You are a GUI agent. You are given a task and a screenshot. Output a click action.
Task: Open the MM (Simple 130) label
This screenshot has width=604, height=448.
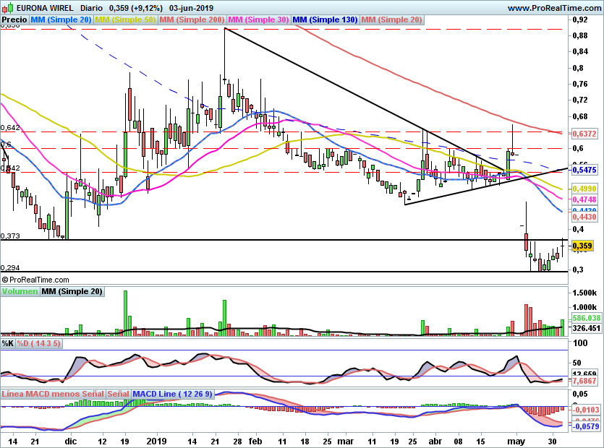[325, 20]
